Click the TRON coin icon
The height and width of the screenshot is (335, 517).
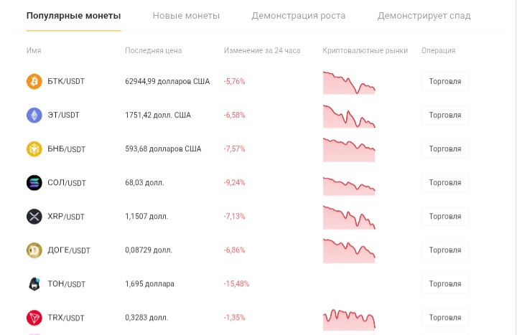click(x=34, y=318)
